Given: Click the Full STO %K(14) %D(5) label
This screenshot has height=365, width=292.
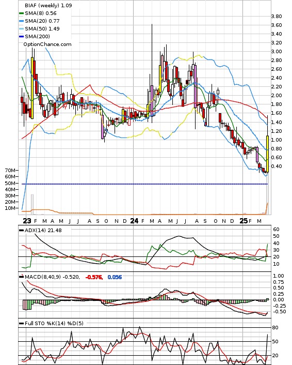Looking at the screenshot, I should [x=54, y=323].
